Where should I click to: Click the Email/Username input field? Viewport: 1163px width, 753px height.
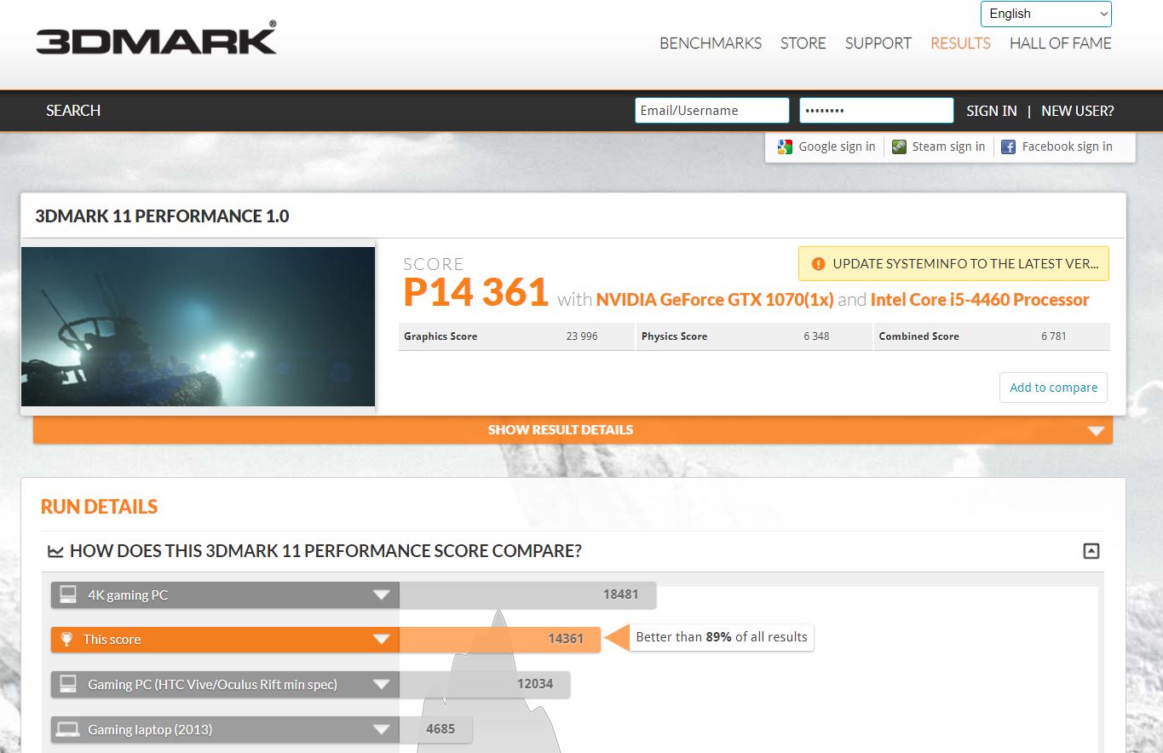[712, 111]
